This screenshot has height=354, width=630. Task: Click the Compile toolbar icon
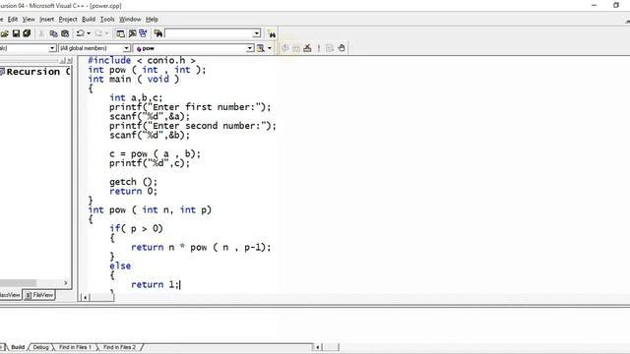click(x=284, y=48)
